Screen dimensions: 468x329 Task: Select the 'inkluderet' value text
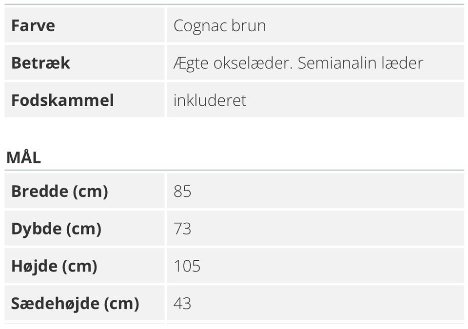(210, 100)
